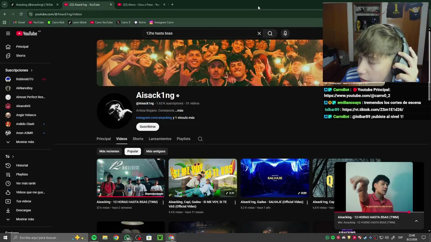Open the tab search dropdown in Chrome
The height and width of the screenshot is (242, 431).
(x=4, y=5)
